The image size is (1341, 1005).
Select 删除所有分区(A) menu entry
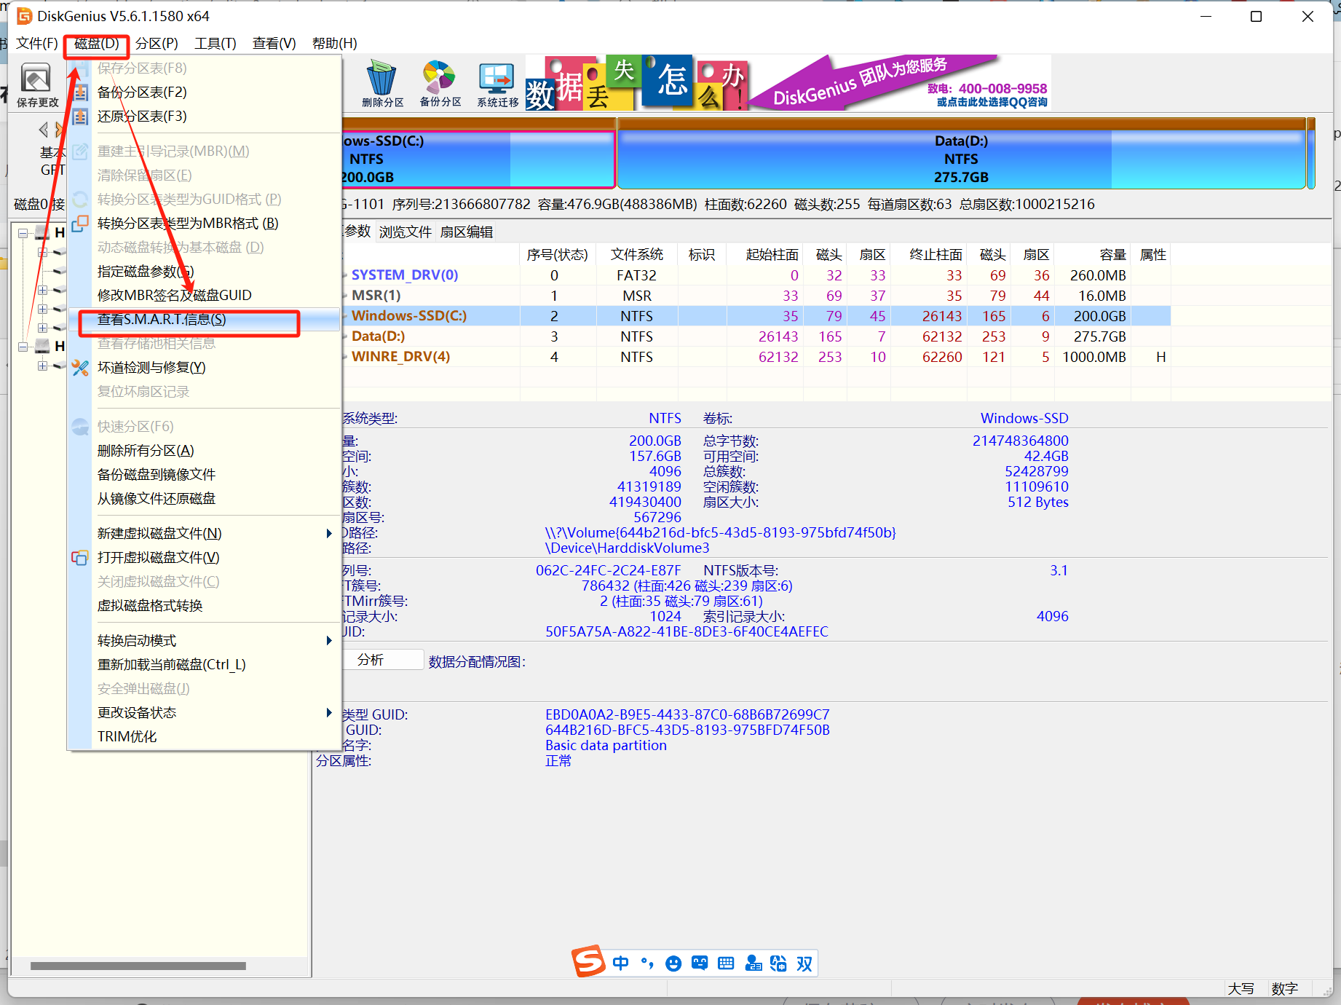[x=204, y=451]
